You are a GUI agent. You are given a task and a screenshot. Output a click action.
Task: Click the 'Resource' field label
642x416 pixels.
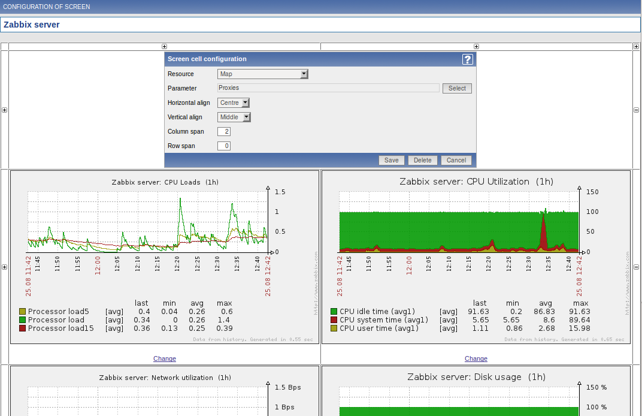181,74
